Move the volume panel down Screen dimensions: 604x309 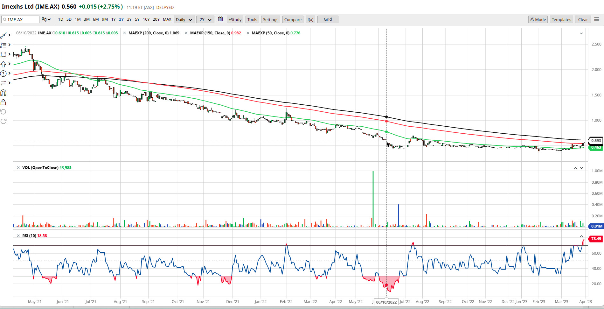point(581,168)
